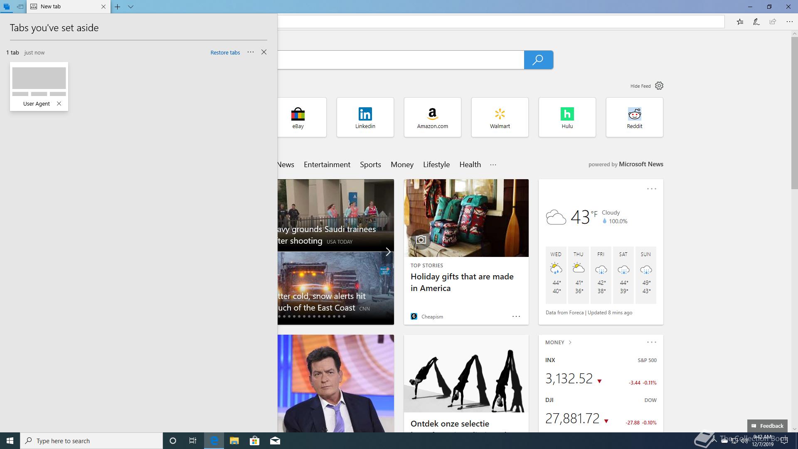Screen dimensions: 798x449
Task: Open the Windows Start menu
Action: (10, 441)
